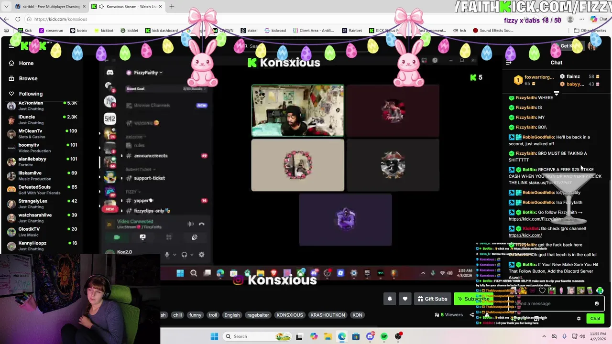Open the support-ticket Discord channel
Image resolution: width=612 pixels, height=344 pixels.
pos(149,178)
